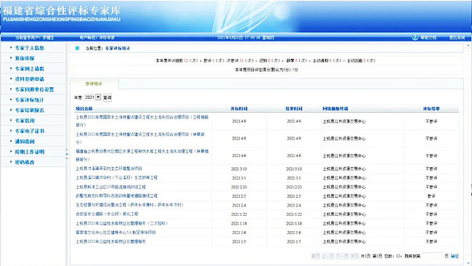
Task: Open the project link dated 2021.4.6
Action: [x=142, y=155]
